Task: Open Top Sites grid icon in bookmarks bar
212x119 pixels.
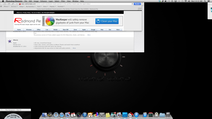Action: (1, 6)
